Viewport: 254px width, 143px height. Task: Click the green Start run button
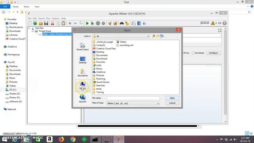coord(87,23)
